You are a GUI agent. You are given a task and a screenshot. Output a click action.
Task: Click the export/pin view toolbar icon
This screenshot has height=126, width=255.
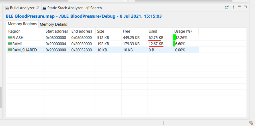coord(227,7)
